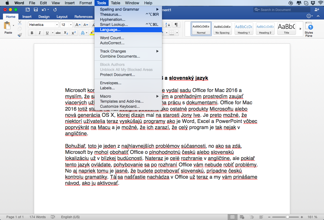Screen dimensions: 324x220
Task: Click English (US) language in status bar
Action: point(70,217)
